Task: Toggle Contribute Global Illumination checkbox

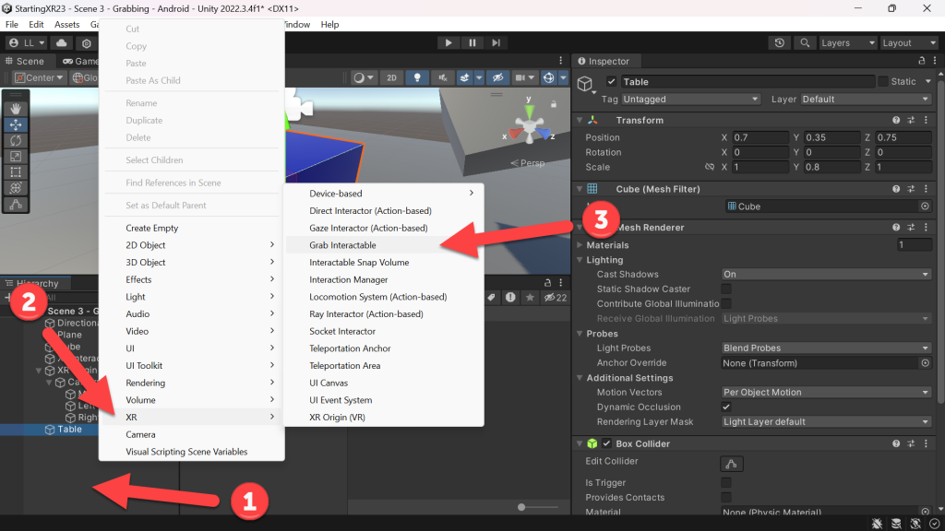Action: (x=726, y=303)
